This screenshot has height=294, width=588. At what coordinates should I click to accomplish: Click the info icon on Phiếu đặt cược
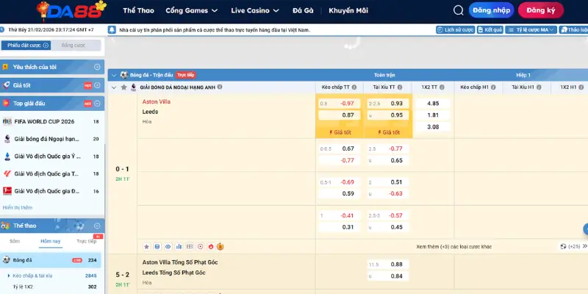point(46,45)
